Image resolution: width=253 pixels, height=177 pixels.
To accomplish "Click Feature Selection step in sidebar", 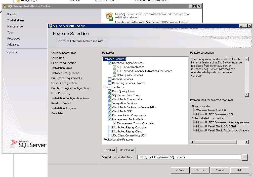I will (64, 63).
